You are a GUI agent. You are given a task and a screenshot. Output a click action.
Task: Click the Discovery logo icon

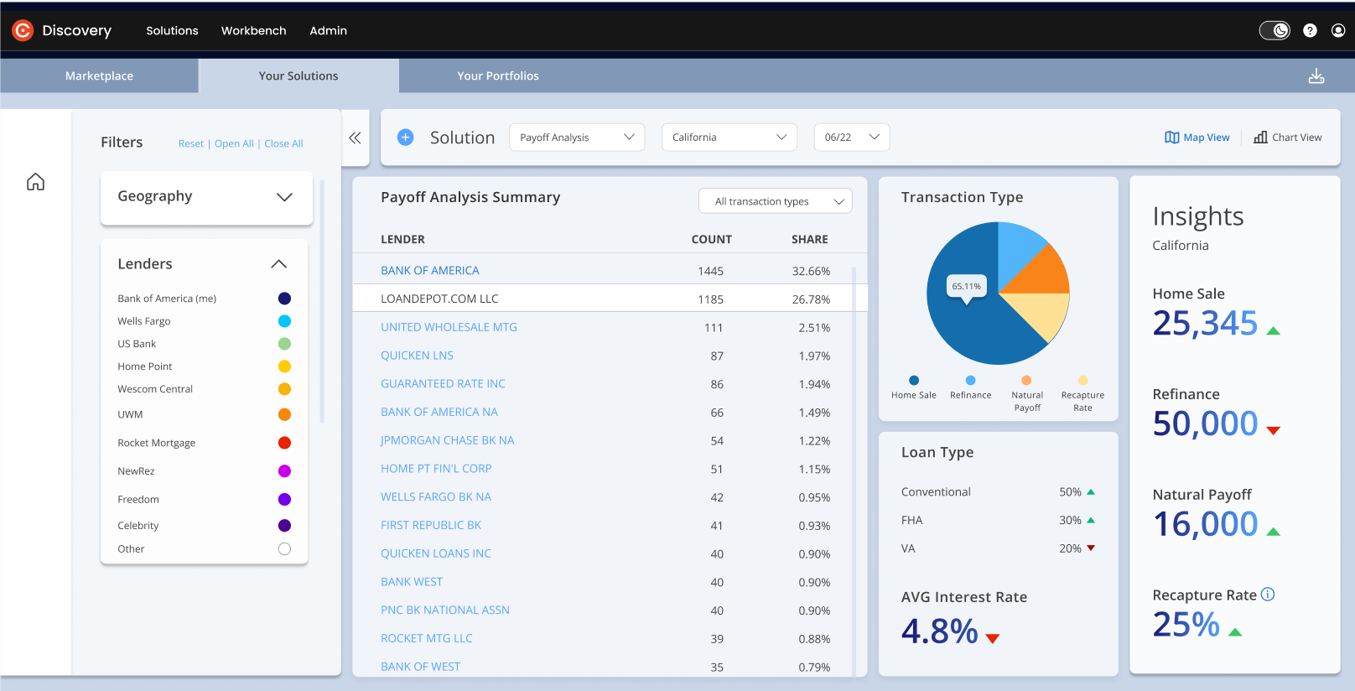tap(23, 30)
